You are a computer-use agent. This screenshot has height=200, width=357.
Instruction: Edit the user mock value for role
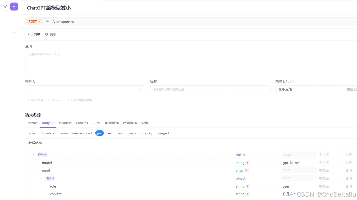pos(286,186)
